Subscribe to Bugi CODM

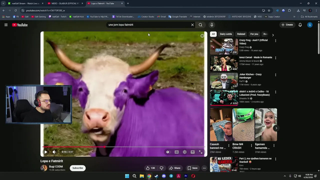[78, 168]
